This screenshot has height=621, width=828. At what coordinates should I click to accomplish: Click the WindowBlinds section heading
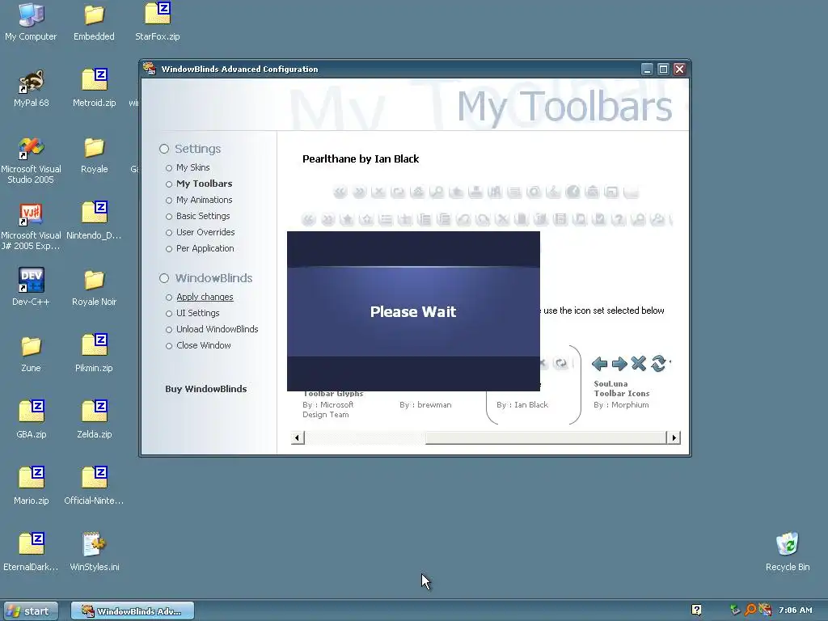point(213,278)
